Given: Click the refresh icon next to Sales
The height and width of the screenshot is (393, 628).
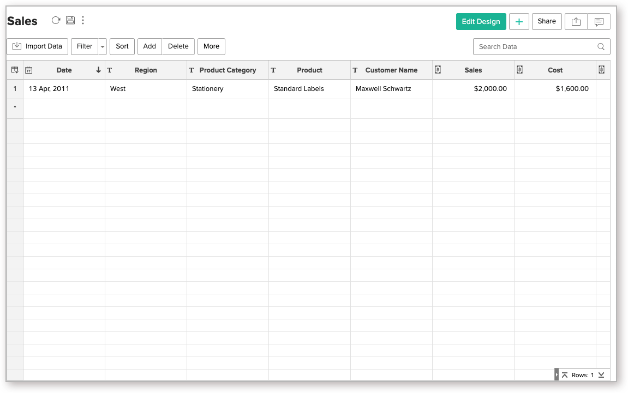Looking at the screenshot, I should coord(56,20).
